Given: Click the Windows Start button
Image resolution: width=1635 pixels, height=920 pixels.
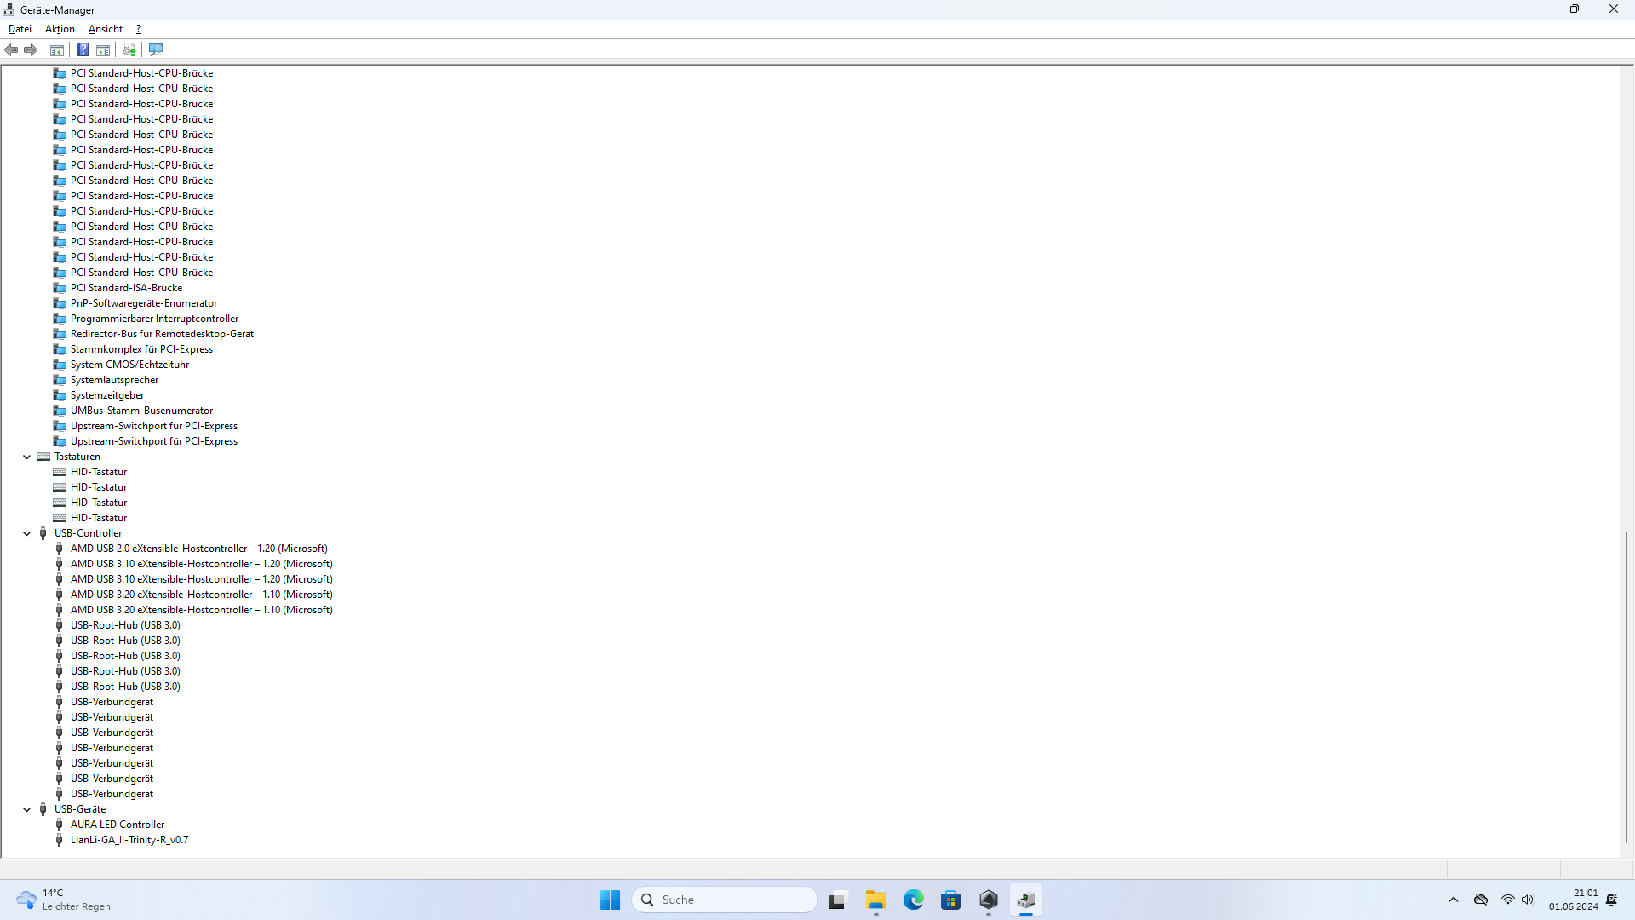Looking at the screenshot, I should (610, 900).
